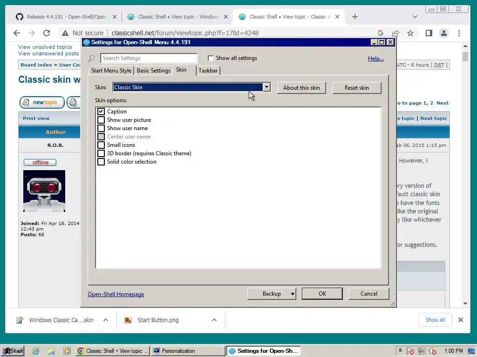The image size is (477, 357).
Task: Switch to Start Menu Style tab
Action: (x=111, y=71)
